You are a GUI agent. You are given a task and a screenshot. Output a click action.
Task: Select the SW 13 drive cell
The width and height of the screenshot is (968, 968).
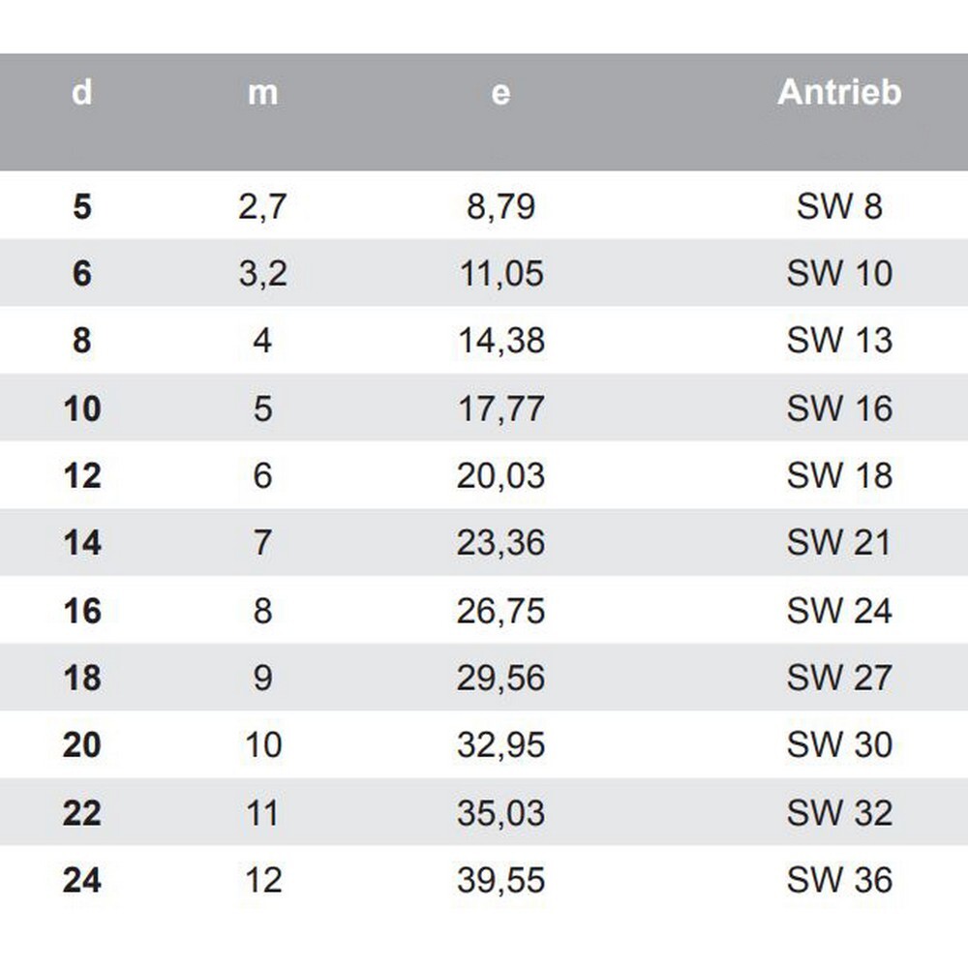coord(839,341)
